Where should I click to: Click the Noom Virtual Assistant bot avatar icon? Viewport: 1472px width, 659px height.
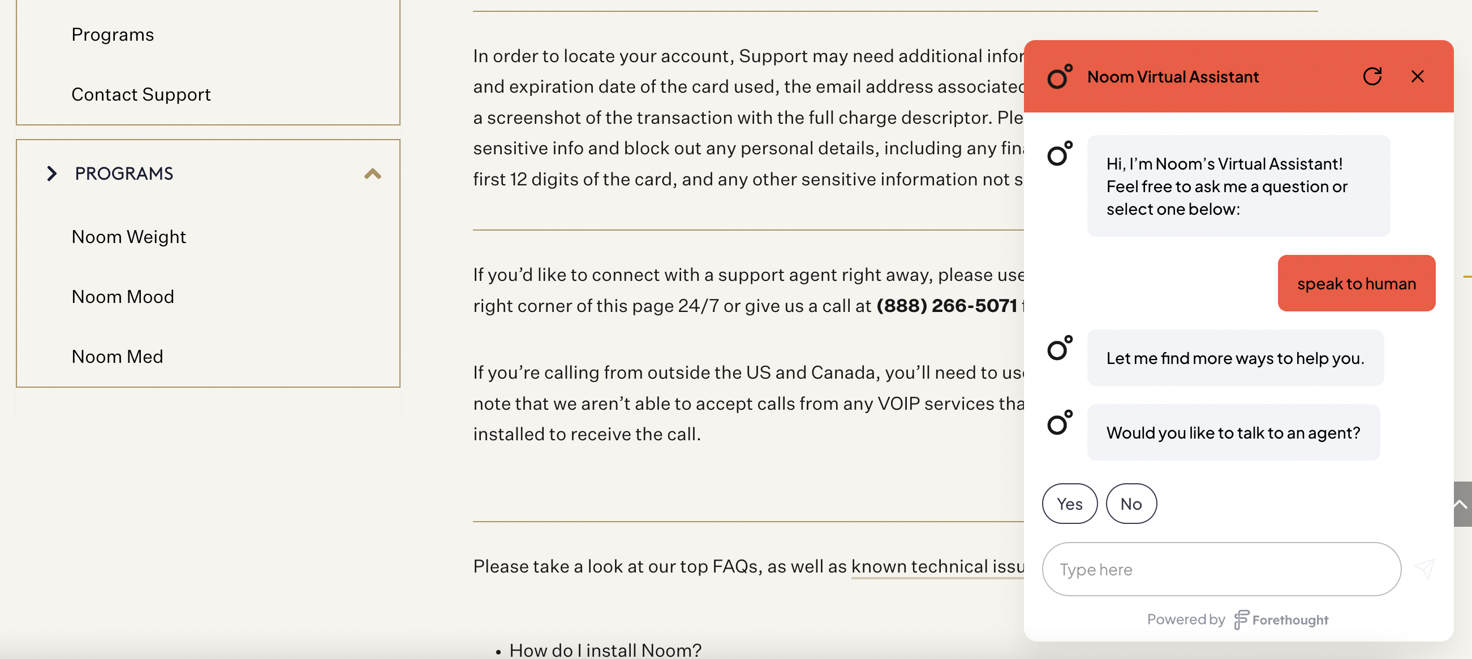tap(1061, 76)
